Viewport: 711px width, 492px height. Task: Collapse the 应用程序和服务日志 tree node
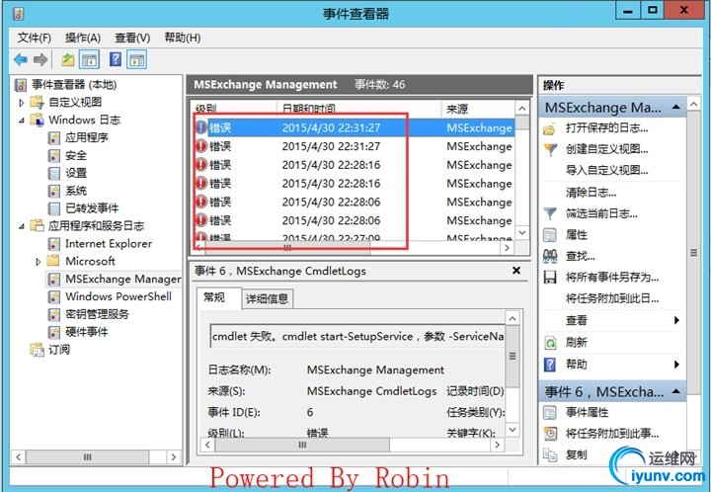coord(22,226)
